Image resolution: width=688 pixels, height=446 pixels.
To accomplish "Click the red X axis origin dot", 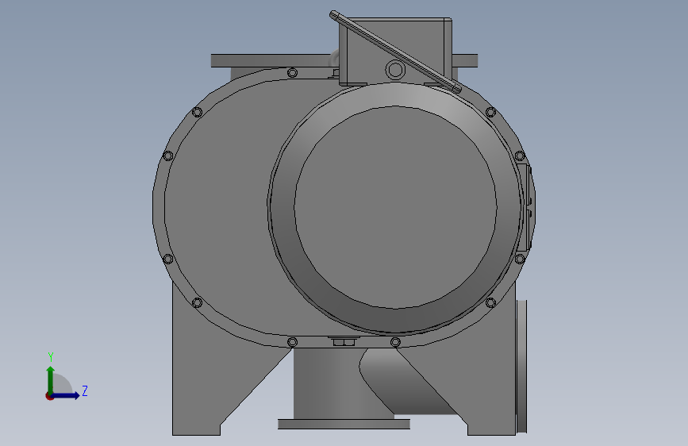I will (49, 396).
